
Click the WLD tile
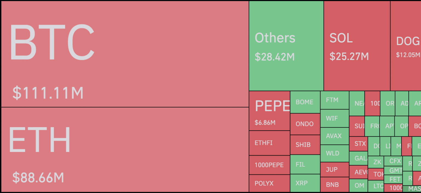[x=334, y=153]
